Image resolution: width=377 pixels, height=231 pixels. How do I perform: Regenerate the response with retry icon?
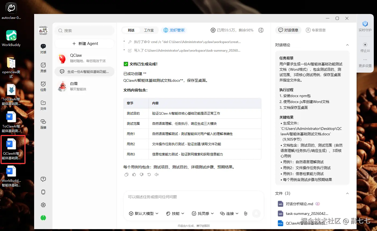(149, 175)
